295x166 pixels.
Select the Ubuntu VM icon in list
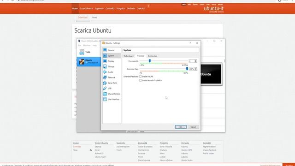point(82,61)
